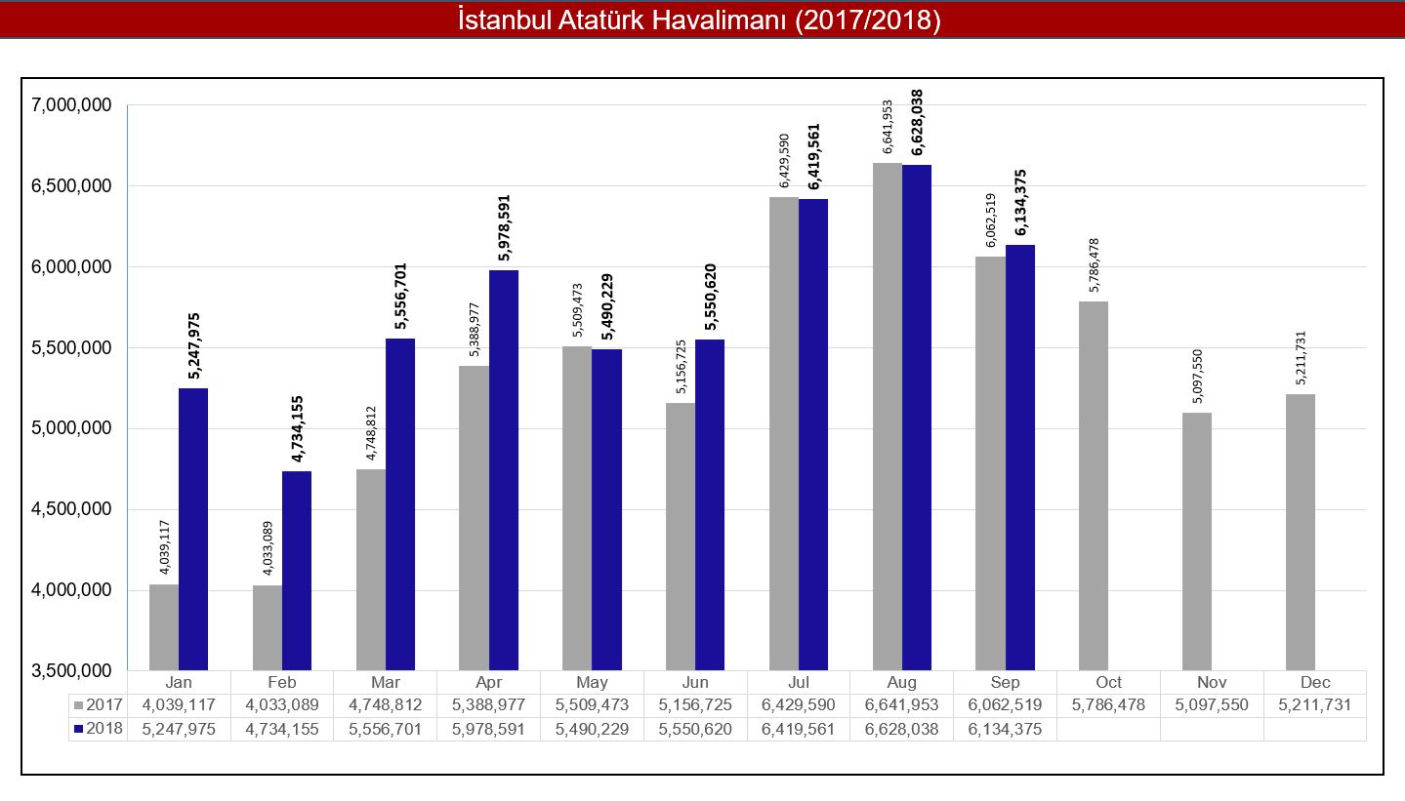Select the Jul month header

tap(799, 682)
